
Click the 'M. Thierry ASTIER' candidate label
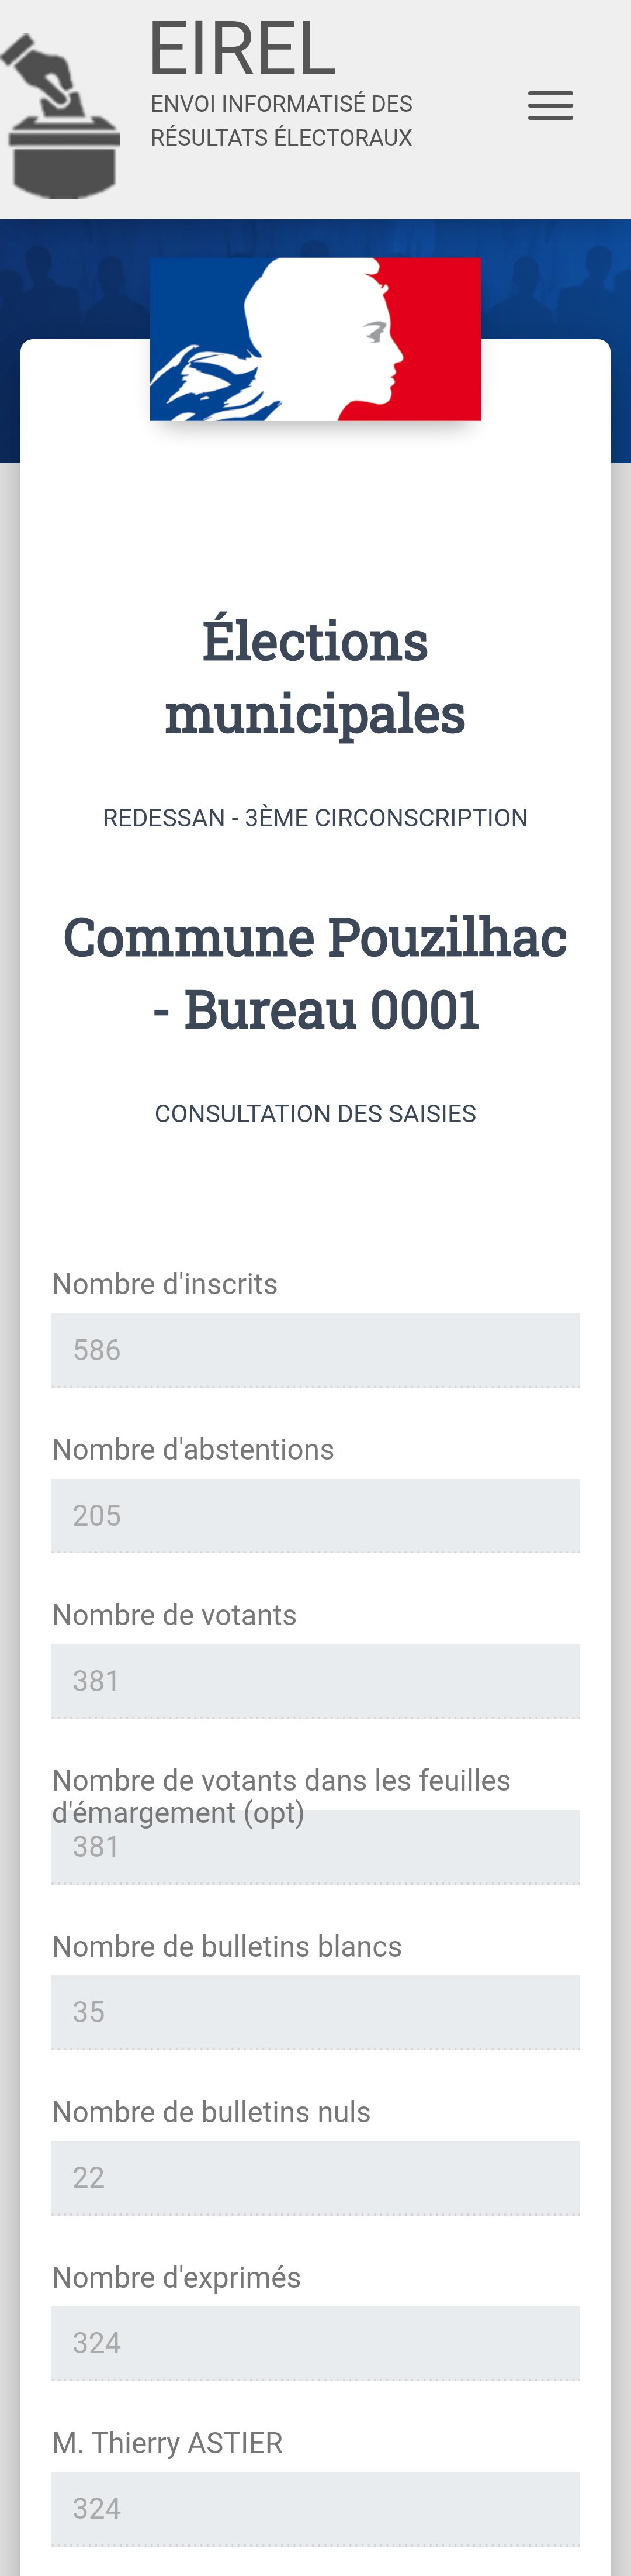(168, 2443)
